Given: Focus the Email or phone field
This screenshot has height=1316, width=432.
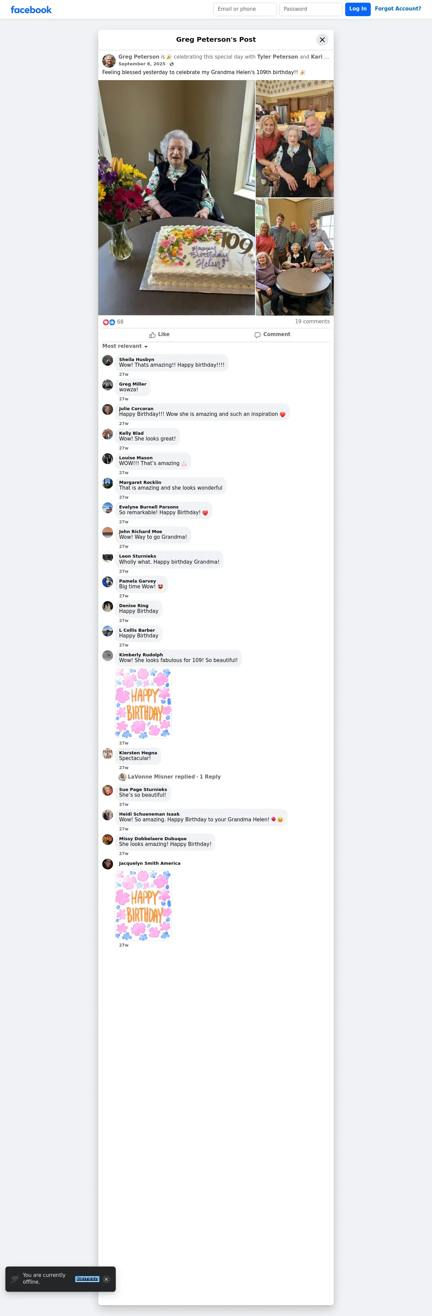Looking at the screenshot, I should click(245, 9).
